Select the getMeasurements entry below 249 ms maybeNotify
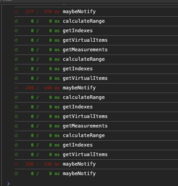The height and width of the screenshot is (186, 178). 96,126
